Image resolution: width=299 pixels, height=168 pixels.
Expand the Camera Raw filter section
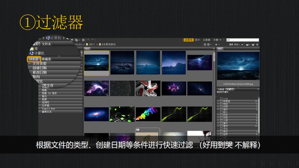47,109
